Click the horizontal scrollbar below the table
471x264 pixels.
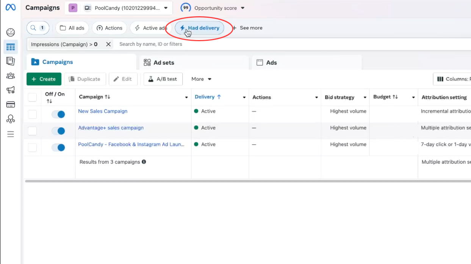[x=248, y=181]
